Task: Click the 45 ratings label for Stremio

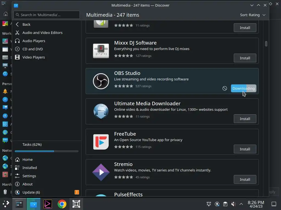Action: point(142,177)
